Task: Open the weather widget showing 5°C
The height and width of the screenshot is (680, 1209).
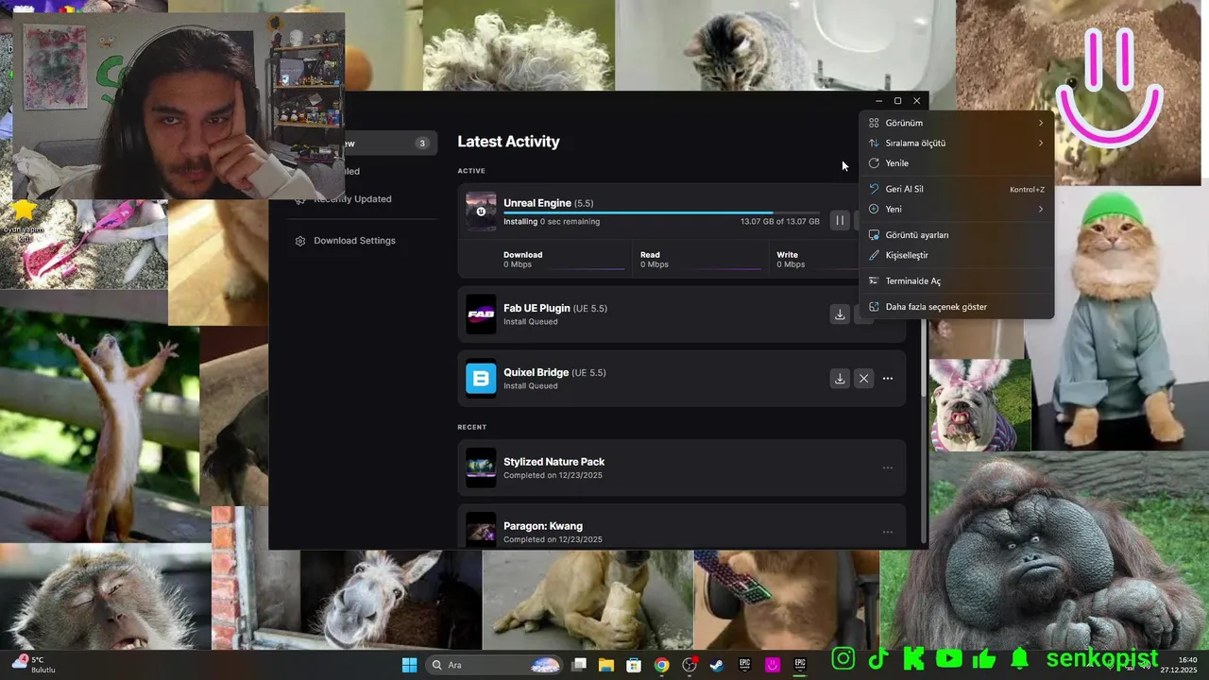Action: [33, 665]
